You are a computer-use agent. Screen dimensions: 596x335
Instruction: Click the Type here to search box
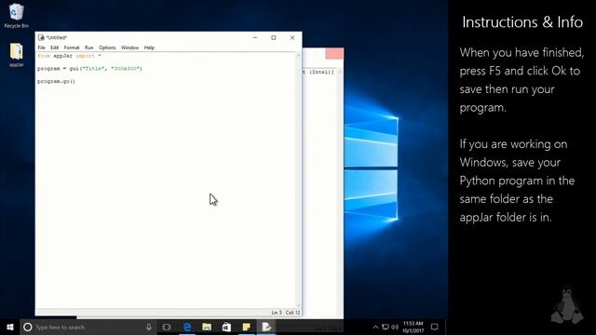point(88,327)
